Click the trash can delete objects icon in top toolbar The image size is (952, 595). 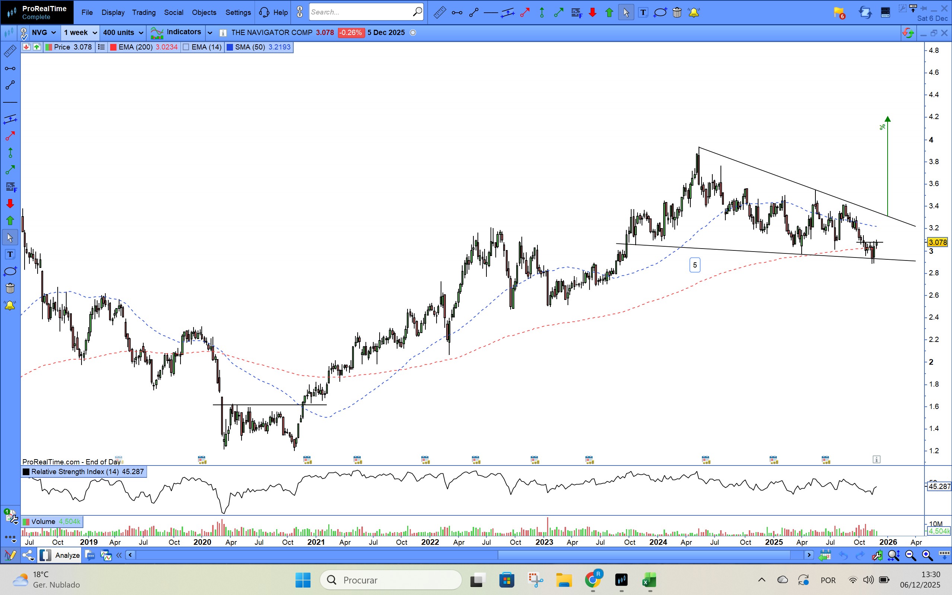tap(677, 13)
